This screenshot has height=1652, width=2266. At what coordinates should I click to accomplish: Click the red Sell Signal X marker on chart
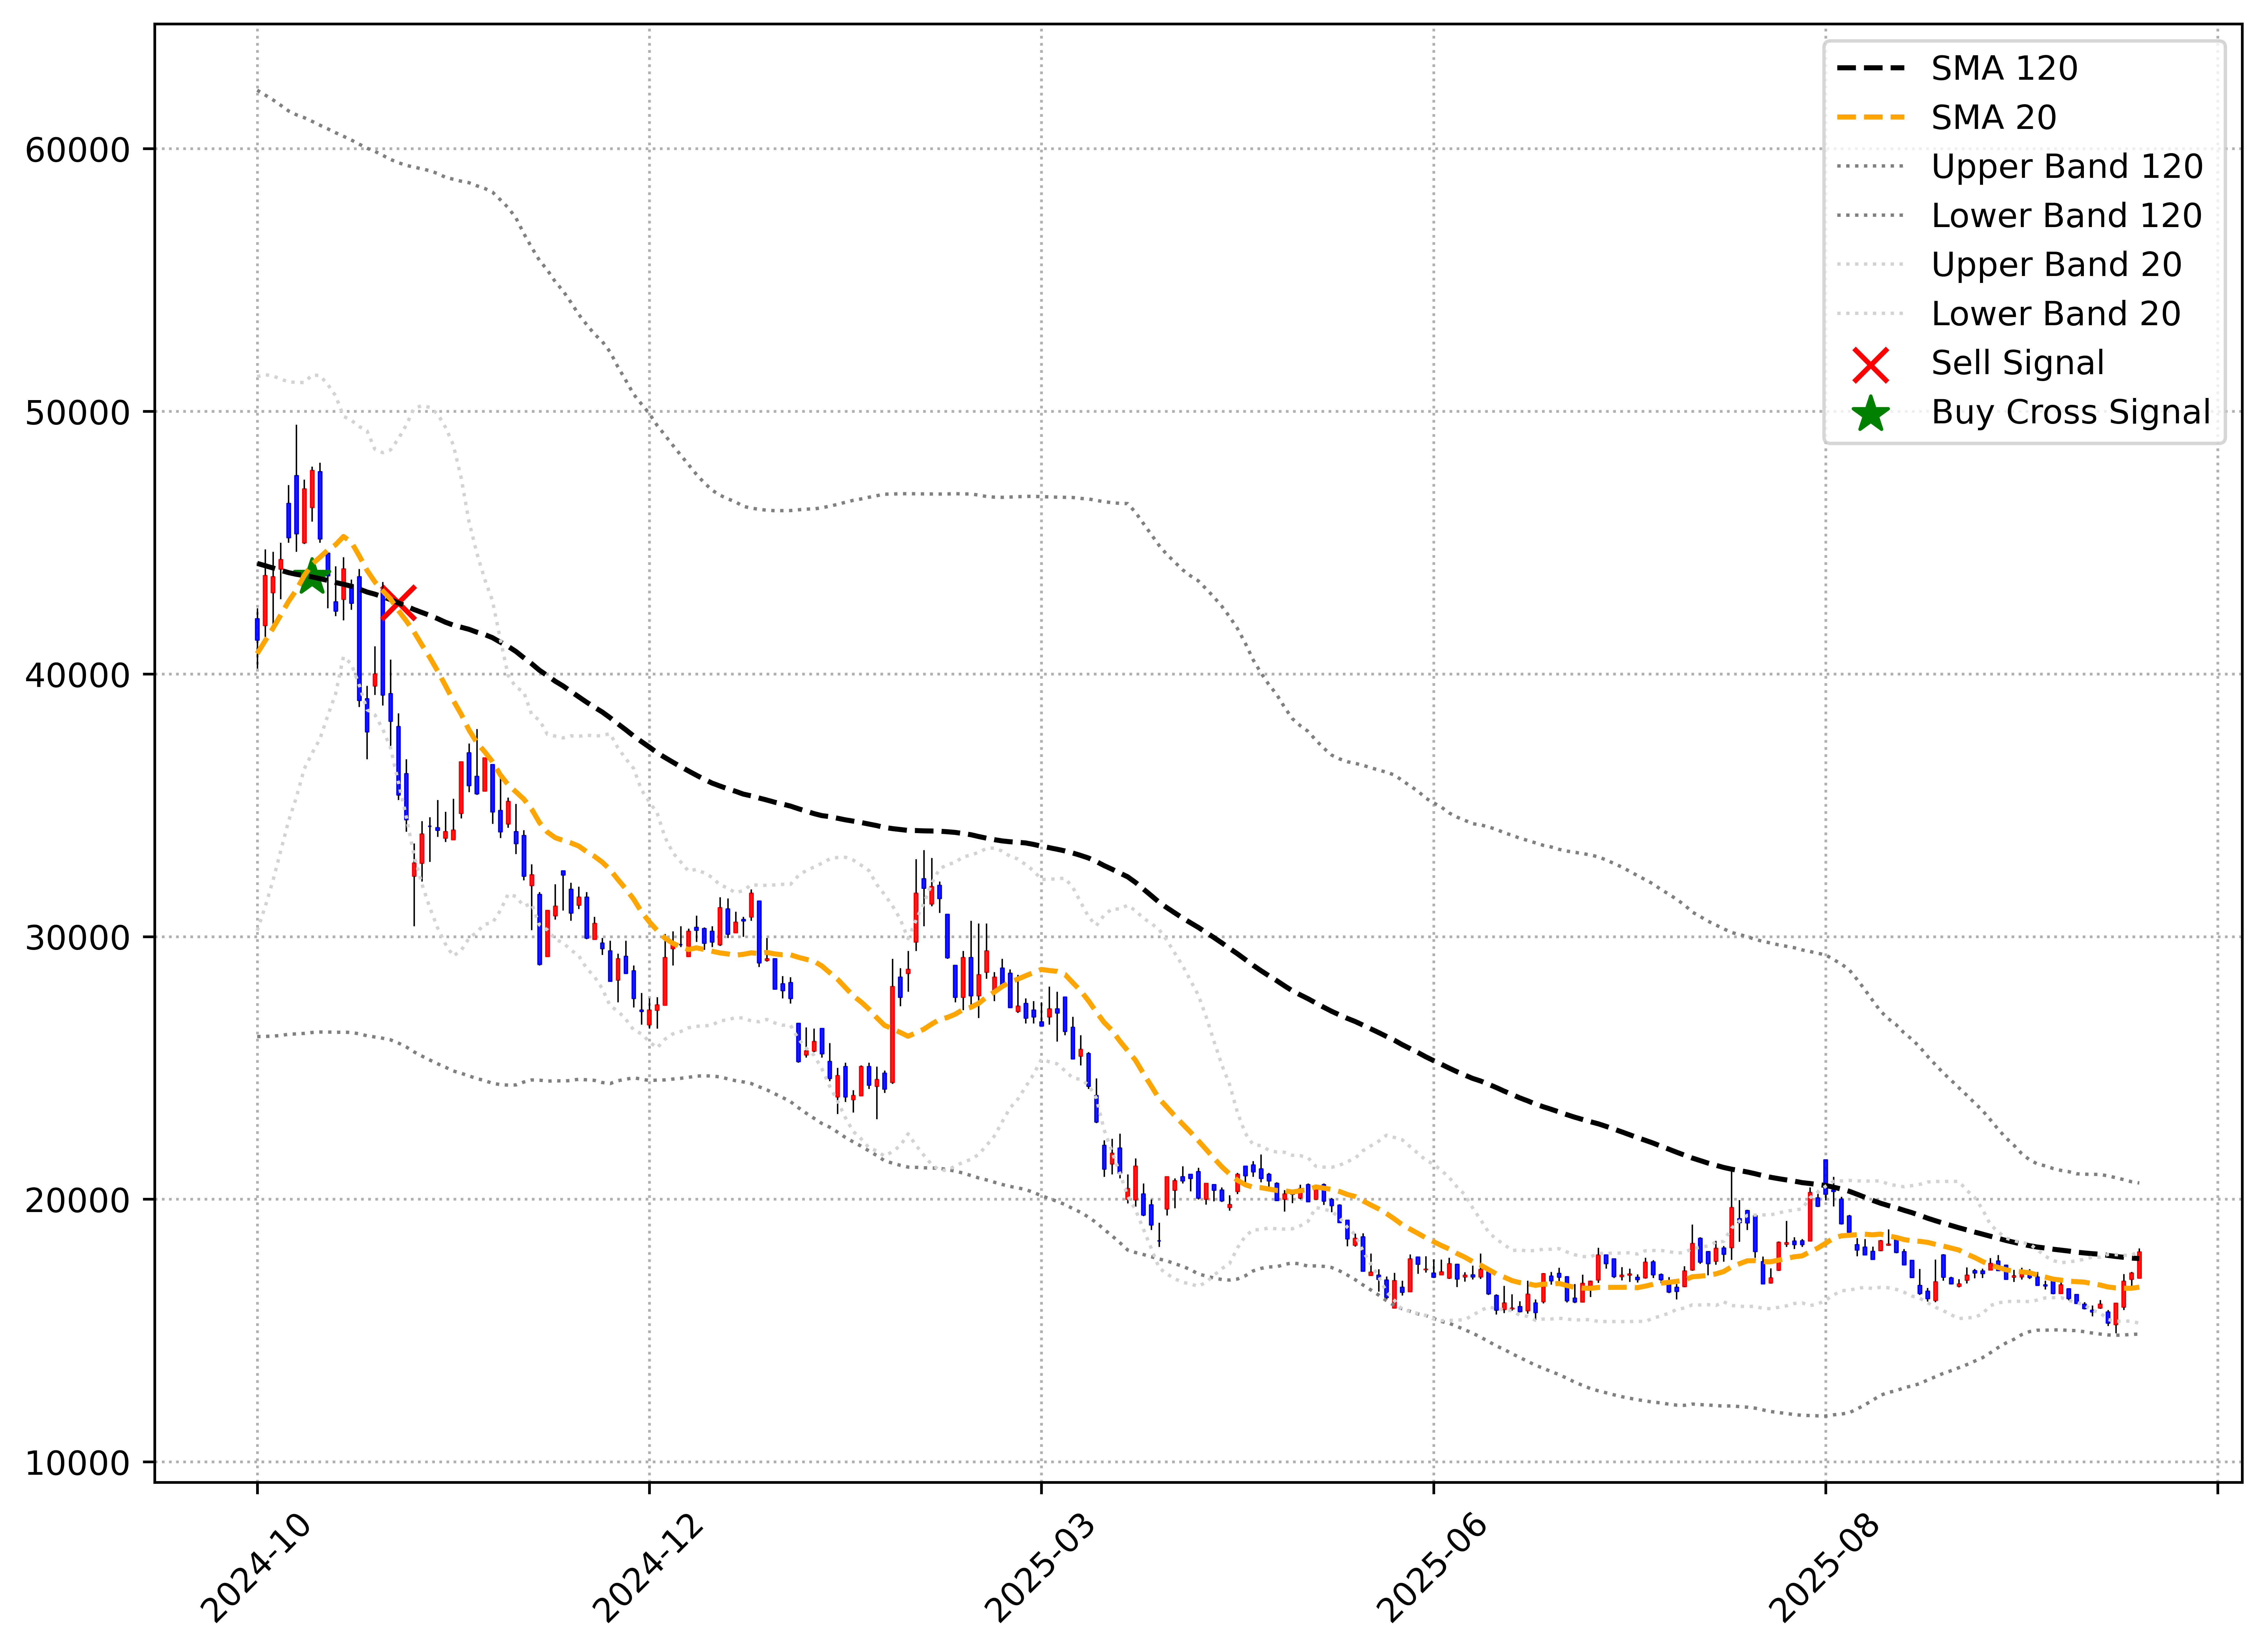398,602
